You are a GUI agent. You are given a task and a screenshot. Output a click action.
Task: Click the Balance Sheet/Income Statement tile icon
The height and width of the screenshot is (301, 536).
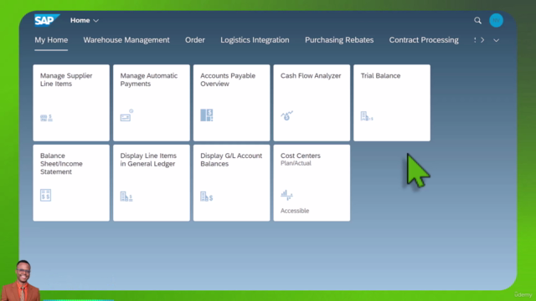[x=45, y=195]
